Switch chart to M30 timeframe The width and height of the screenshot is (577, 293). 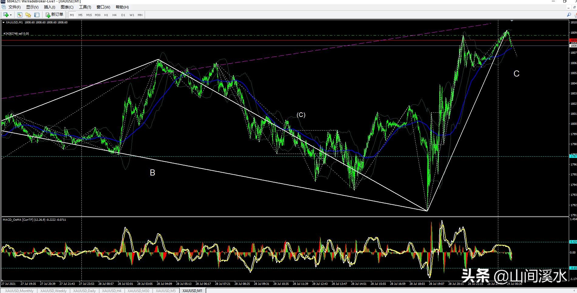98,15
